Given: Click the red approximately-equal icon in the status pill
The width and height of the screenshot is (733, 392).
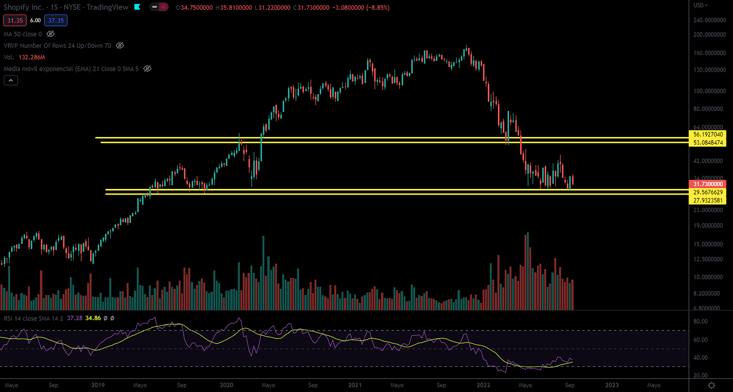Looking at the screenshot, I should click(x=164, y=8).
